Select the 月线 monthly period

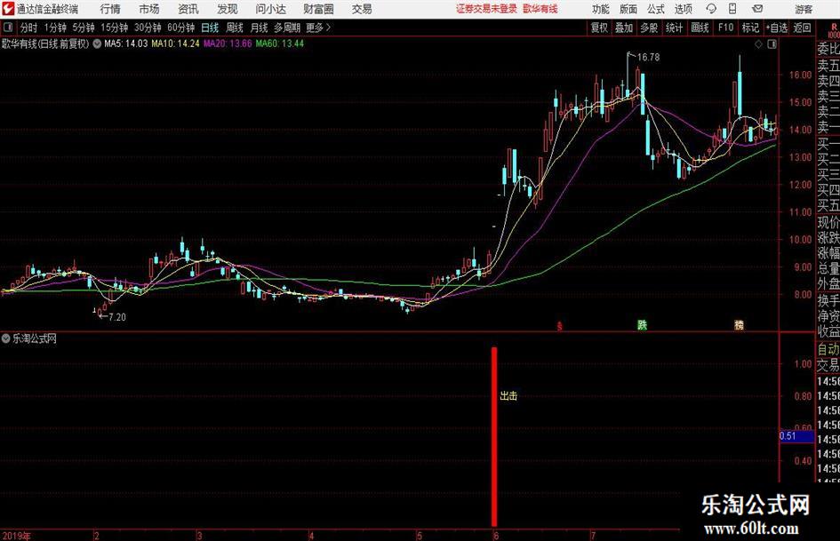click(260, 28)
